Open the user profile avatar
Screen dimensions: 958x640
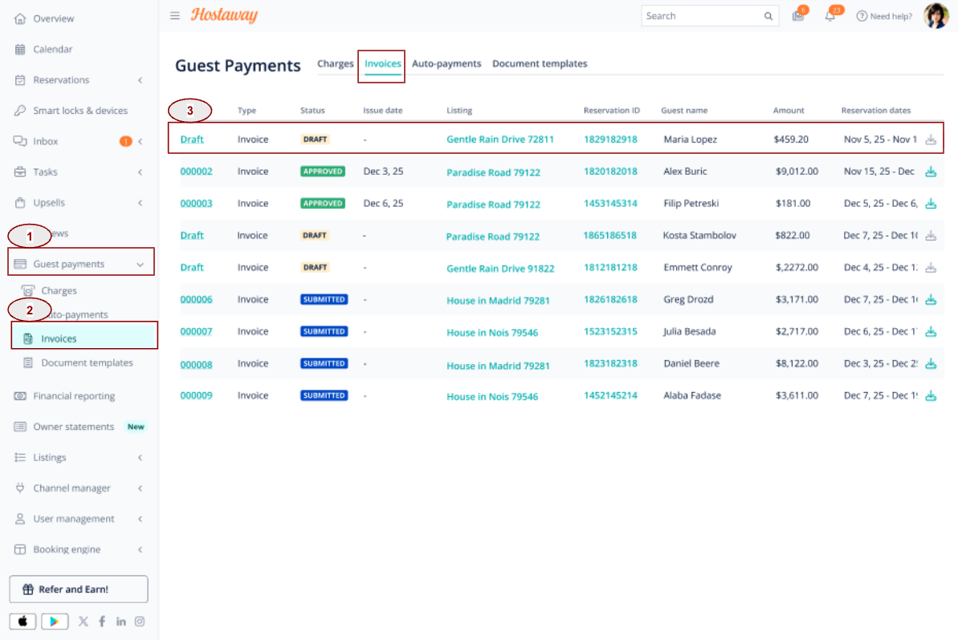pos(936,16)
